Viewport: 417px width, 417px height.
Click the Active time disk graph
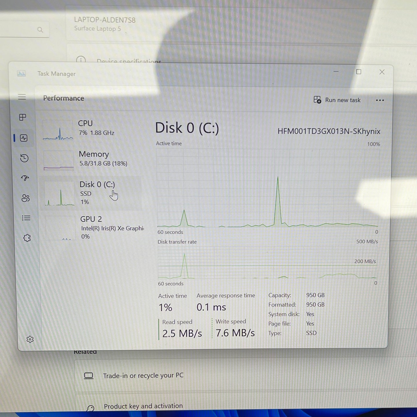tap(267, 188)
